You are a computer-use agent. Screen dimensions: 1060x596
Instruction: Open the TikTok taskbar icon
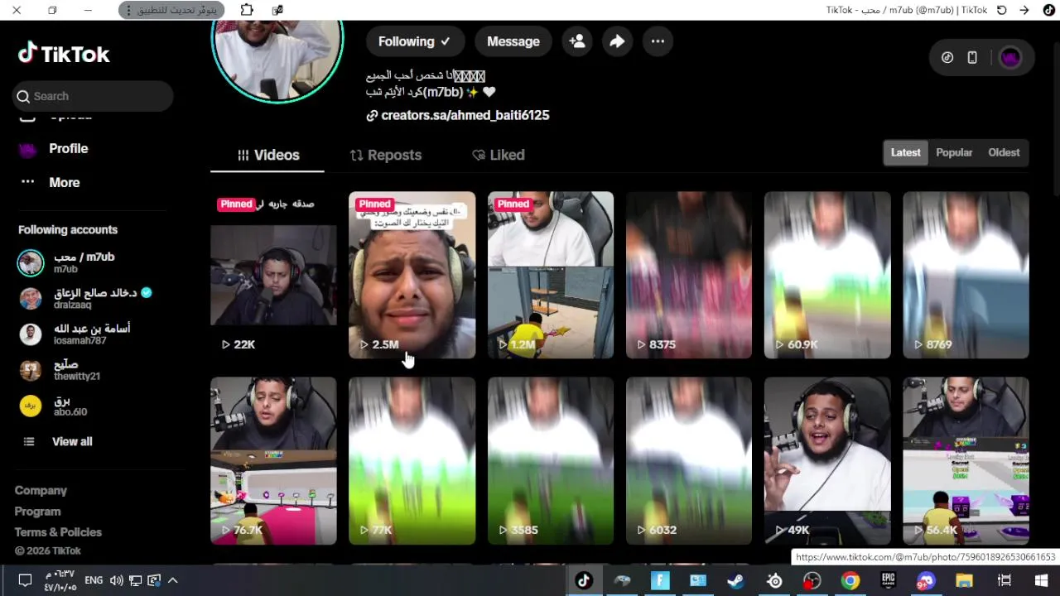coord(584,580)
